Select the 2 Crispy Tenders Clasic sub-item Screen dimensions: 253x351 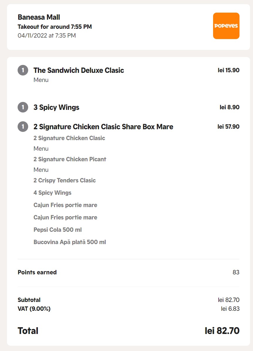(x=65, y=180)
